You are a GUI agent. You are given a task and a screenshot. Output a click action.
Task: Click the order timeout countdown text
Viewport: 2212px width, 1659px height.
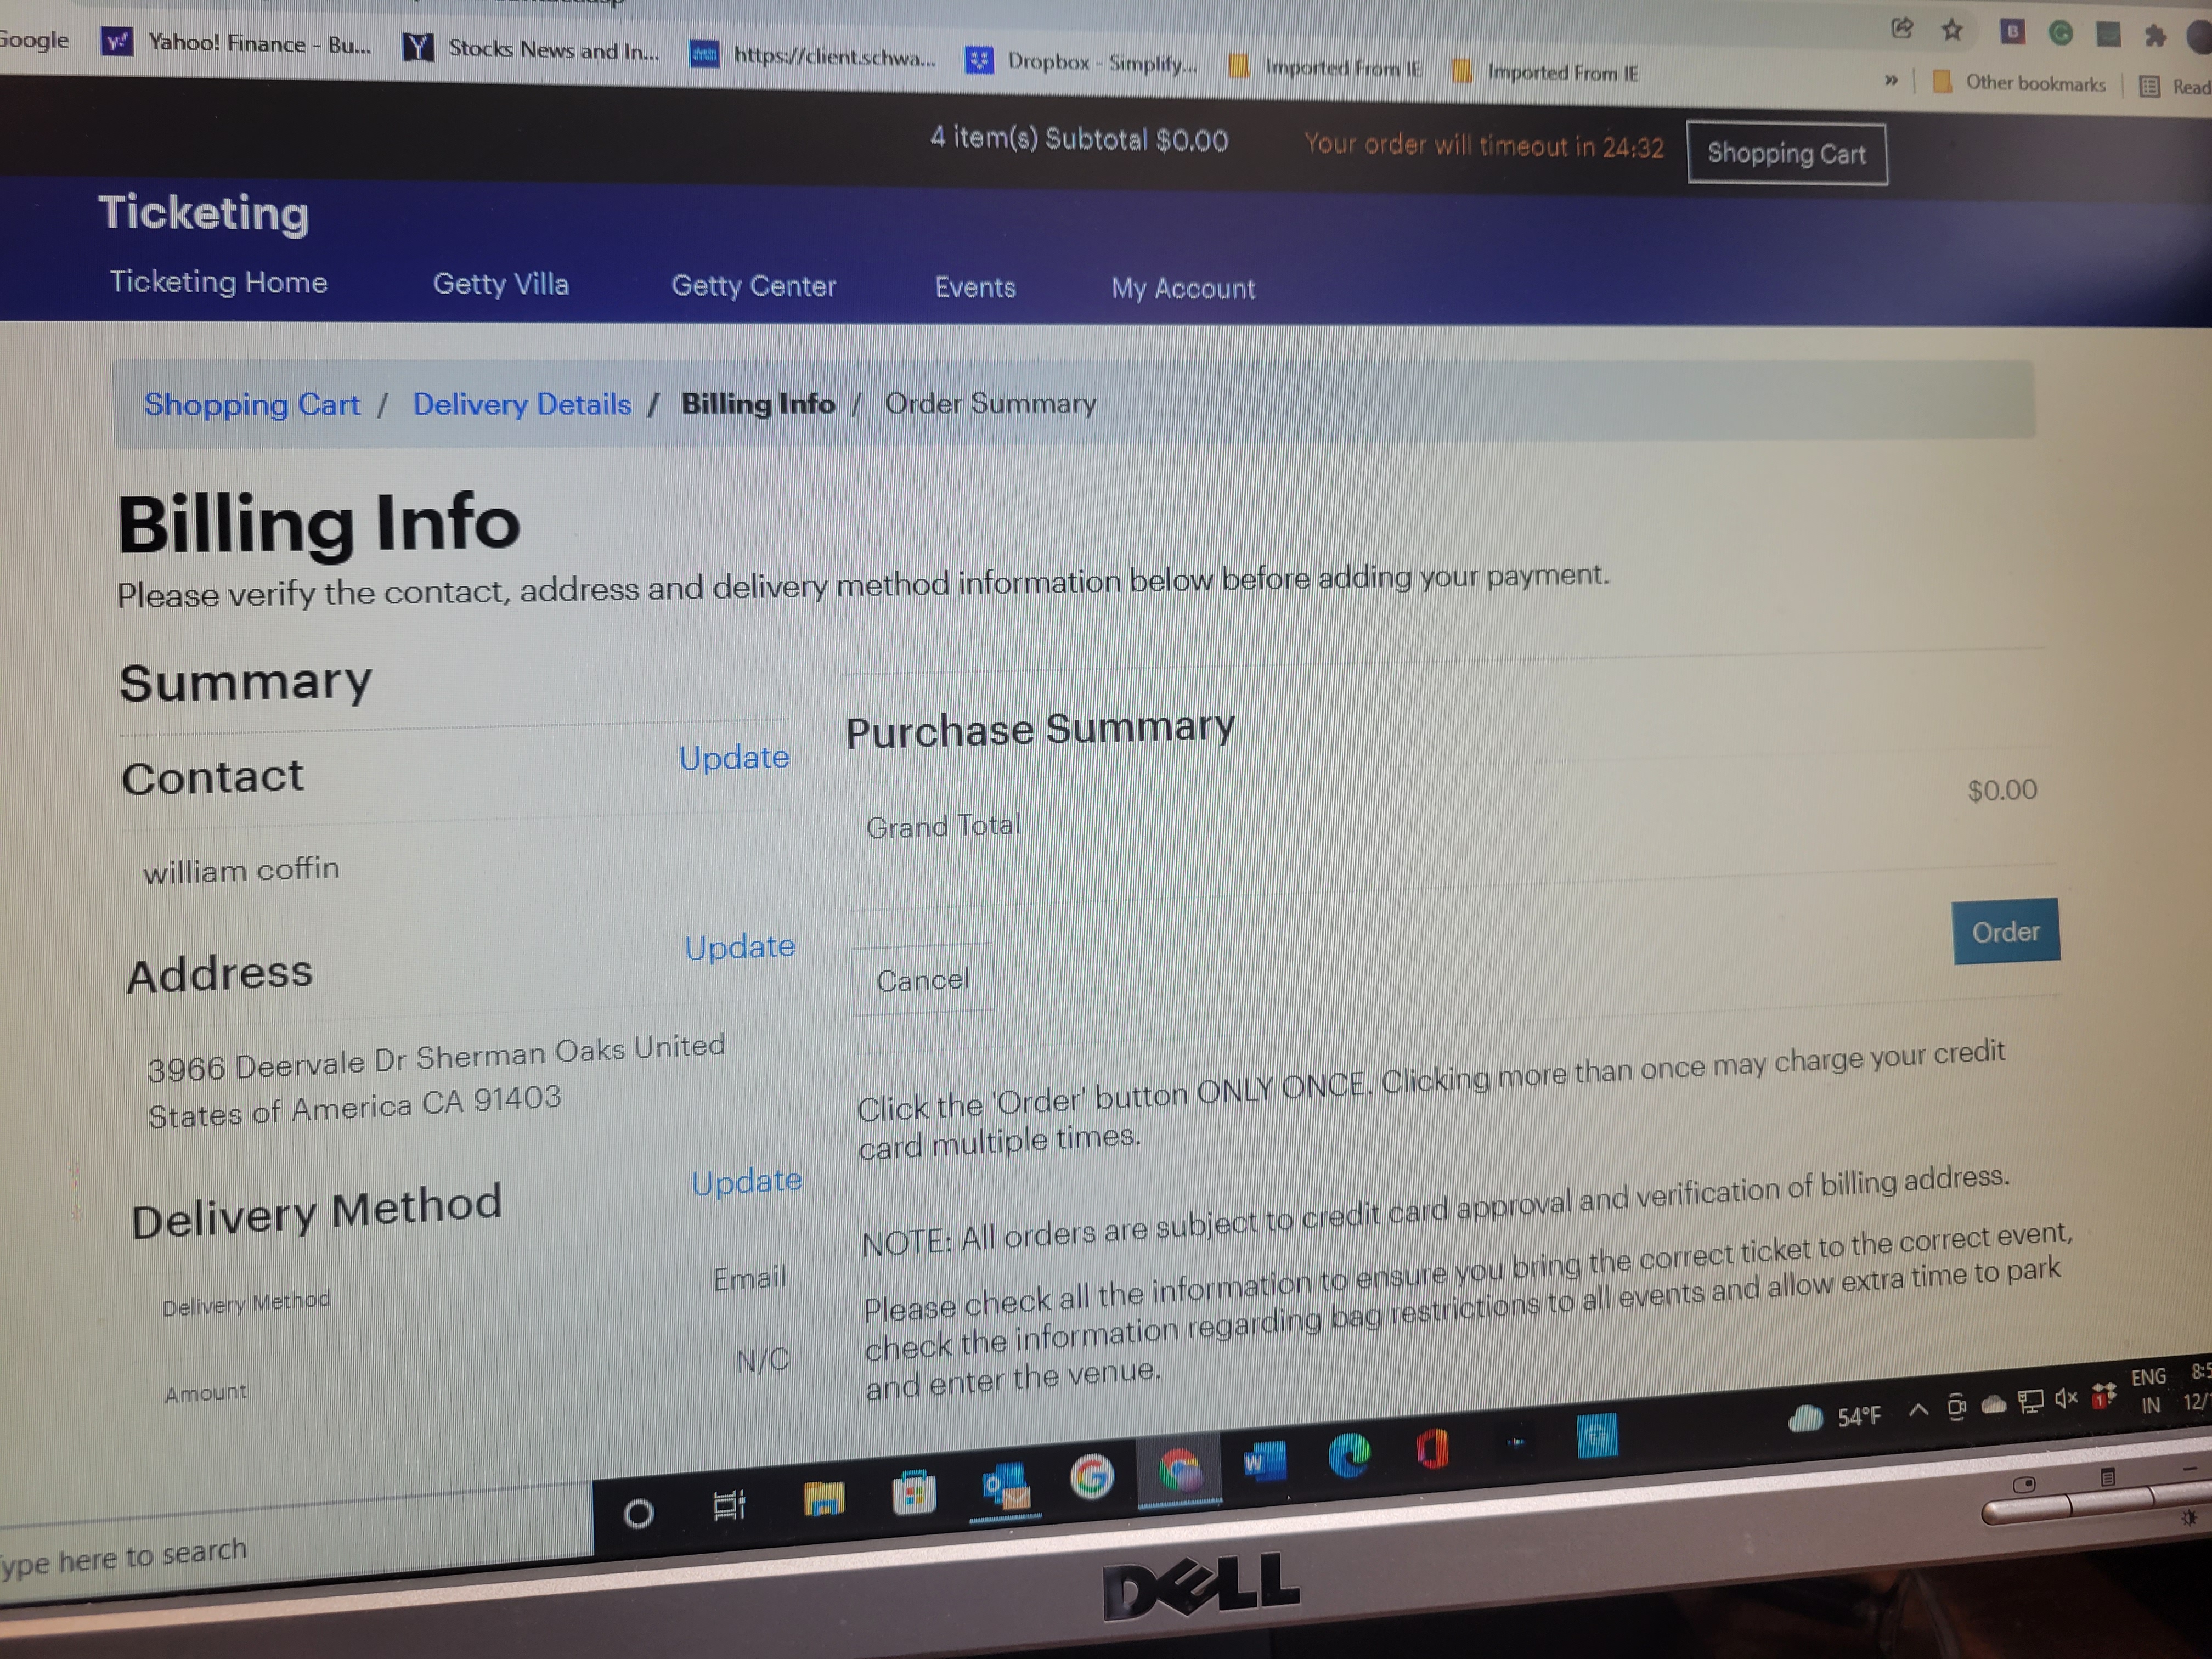click(1484, 146)
